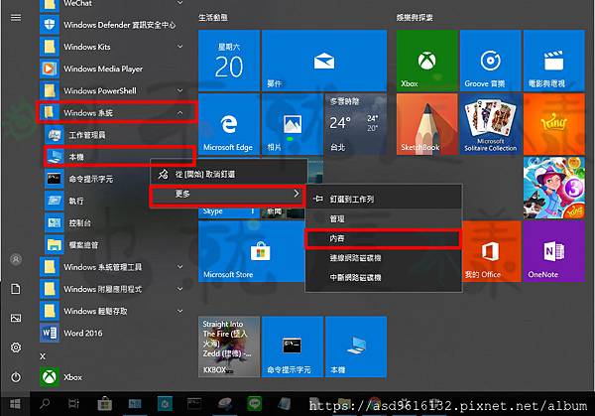This screenshot has width=595, height=416.
Task: Open the hamburger menu at top of Start
Action: click(x=16, y=18)
